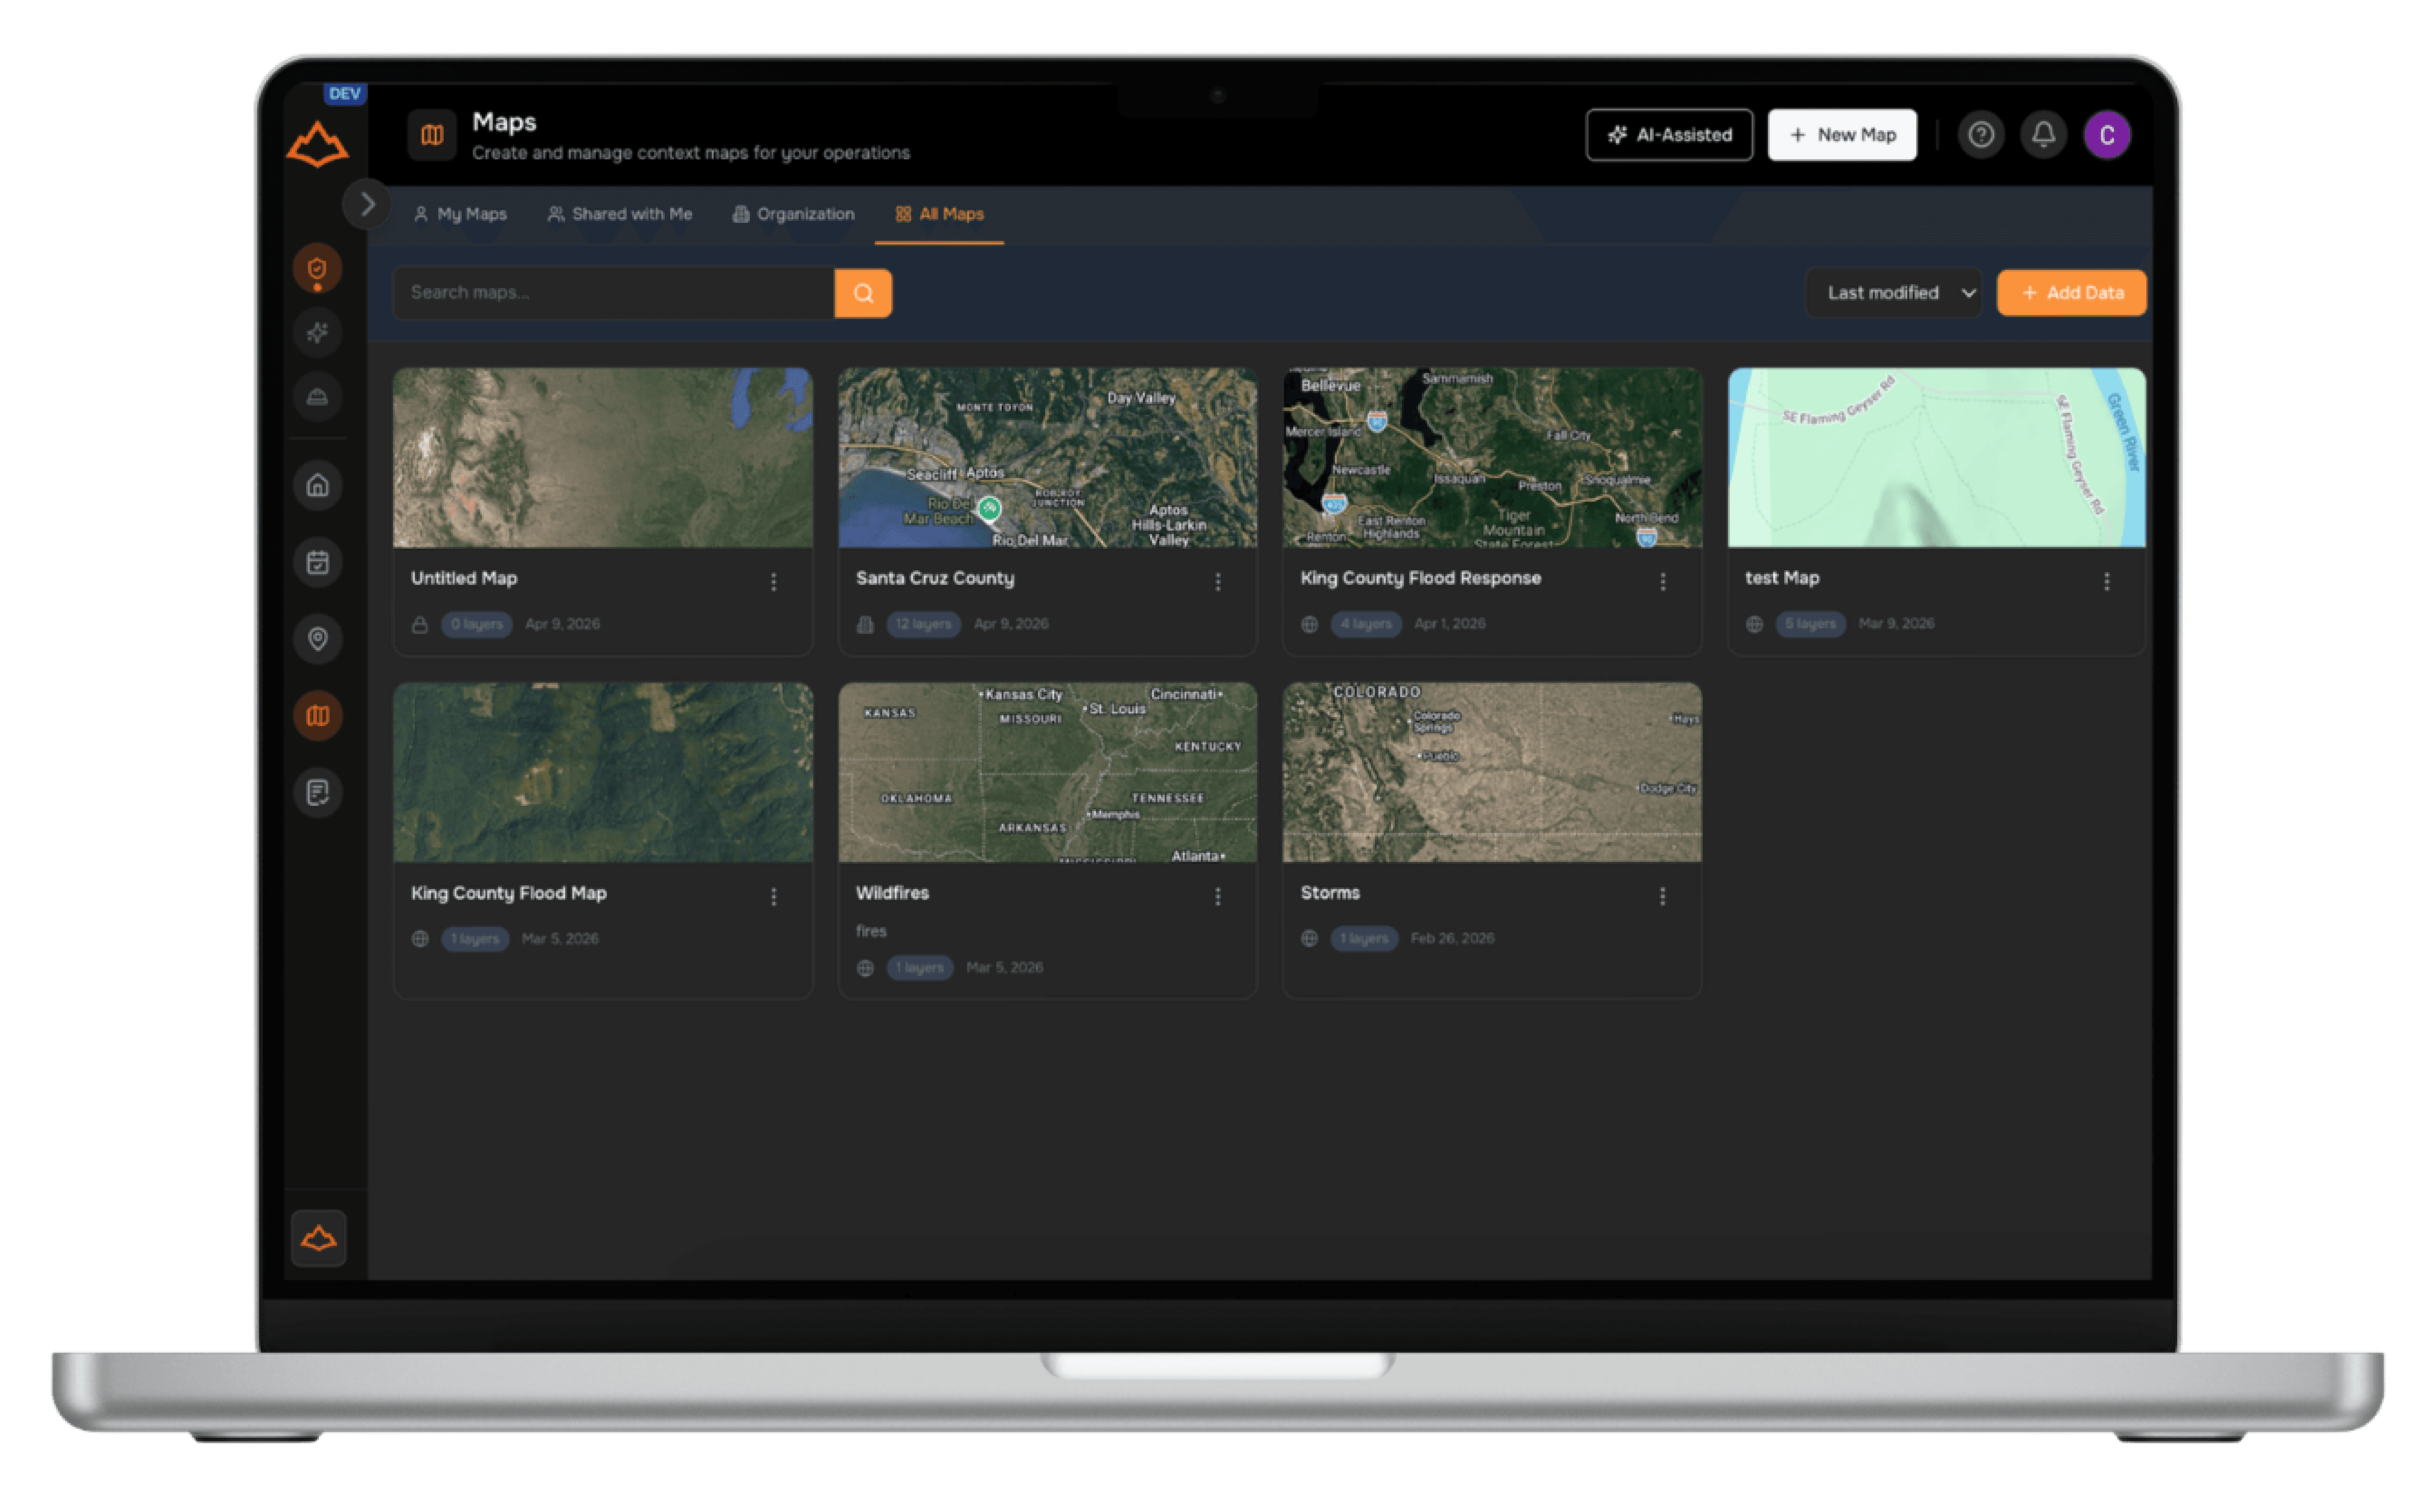Image resolution: width=2429 pixels, height=1512 pixels.
Task: Open notifications bell icon
Action: (x=2043, y=135)
